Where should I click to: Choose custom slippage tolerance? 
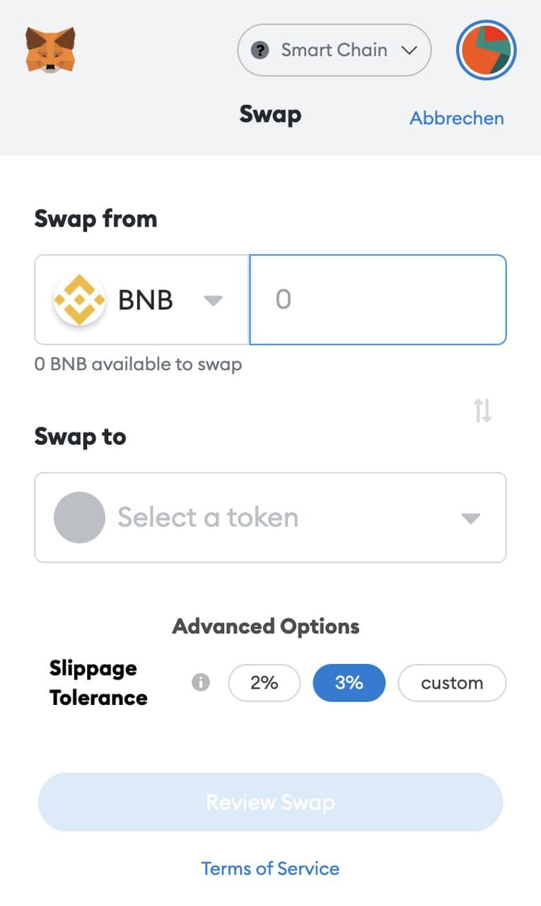[452, 683]
